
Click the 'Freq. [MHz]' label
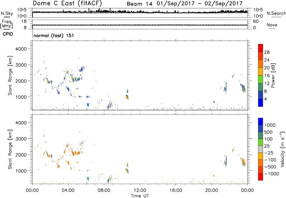pyautogui.click(x=6, y=24)
